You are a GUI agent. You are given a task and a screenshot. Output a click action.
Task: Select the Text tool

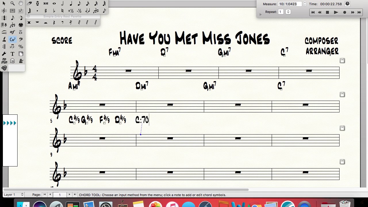pos(12,54)
